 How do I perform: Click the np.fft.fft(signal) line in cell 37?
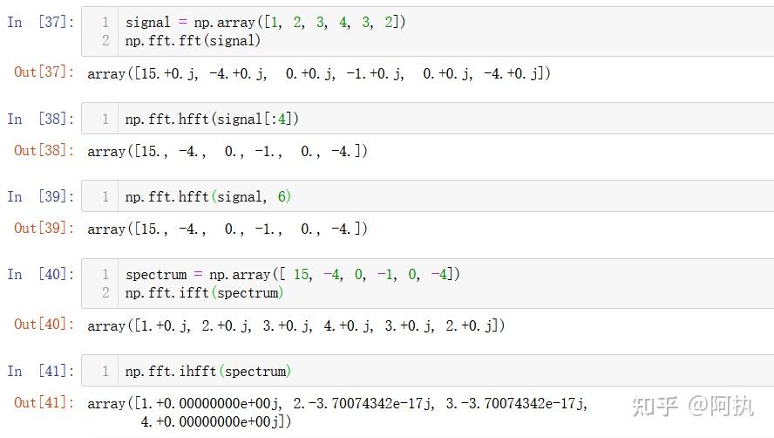point(193,40)
